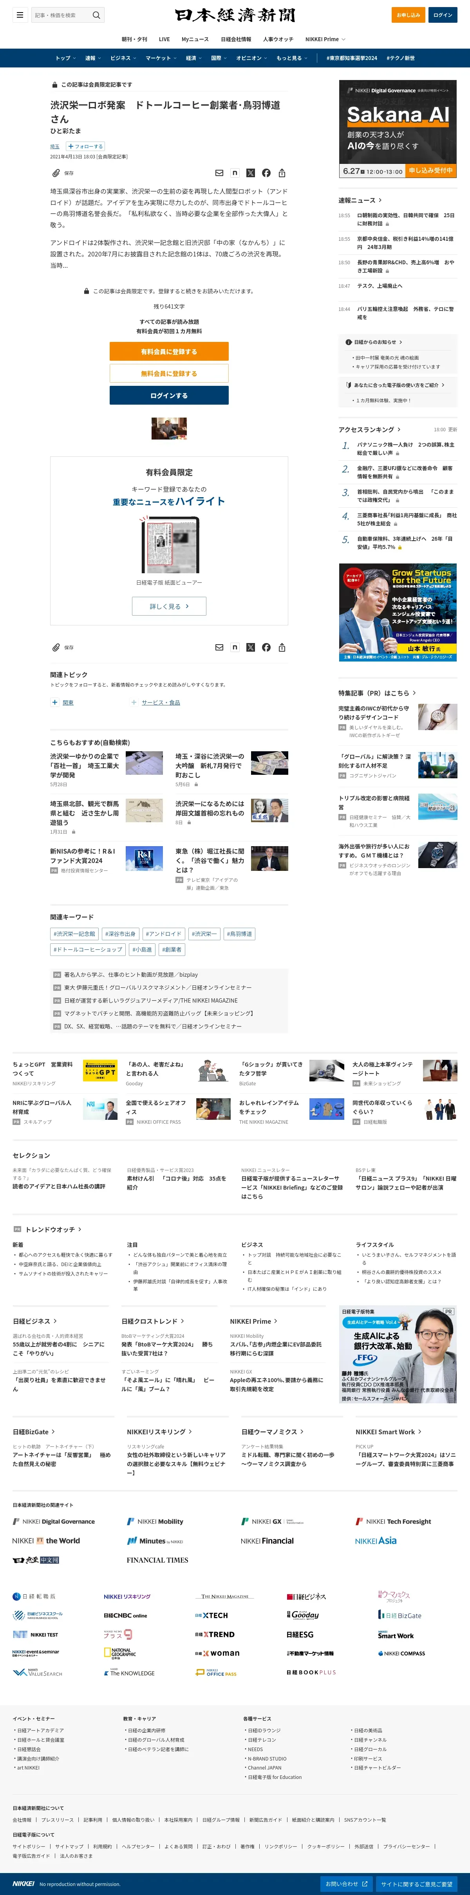This screenshot has height=1895, width=470.
Task: Expand the トップ navigation dropdown
Action: (65, 58)
